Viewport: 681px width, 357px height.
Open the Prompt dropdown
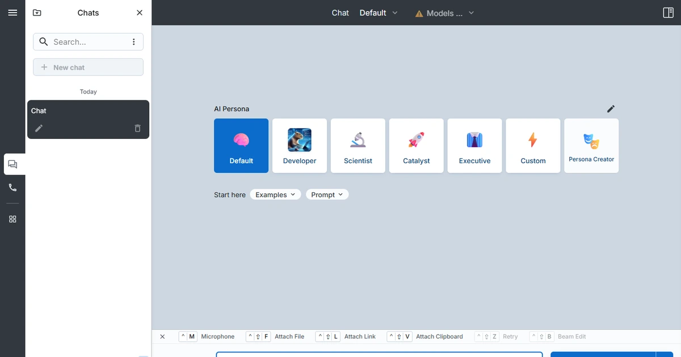pyautogui.click(x=327, y=194)
